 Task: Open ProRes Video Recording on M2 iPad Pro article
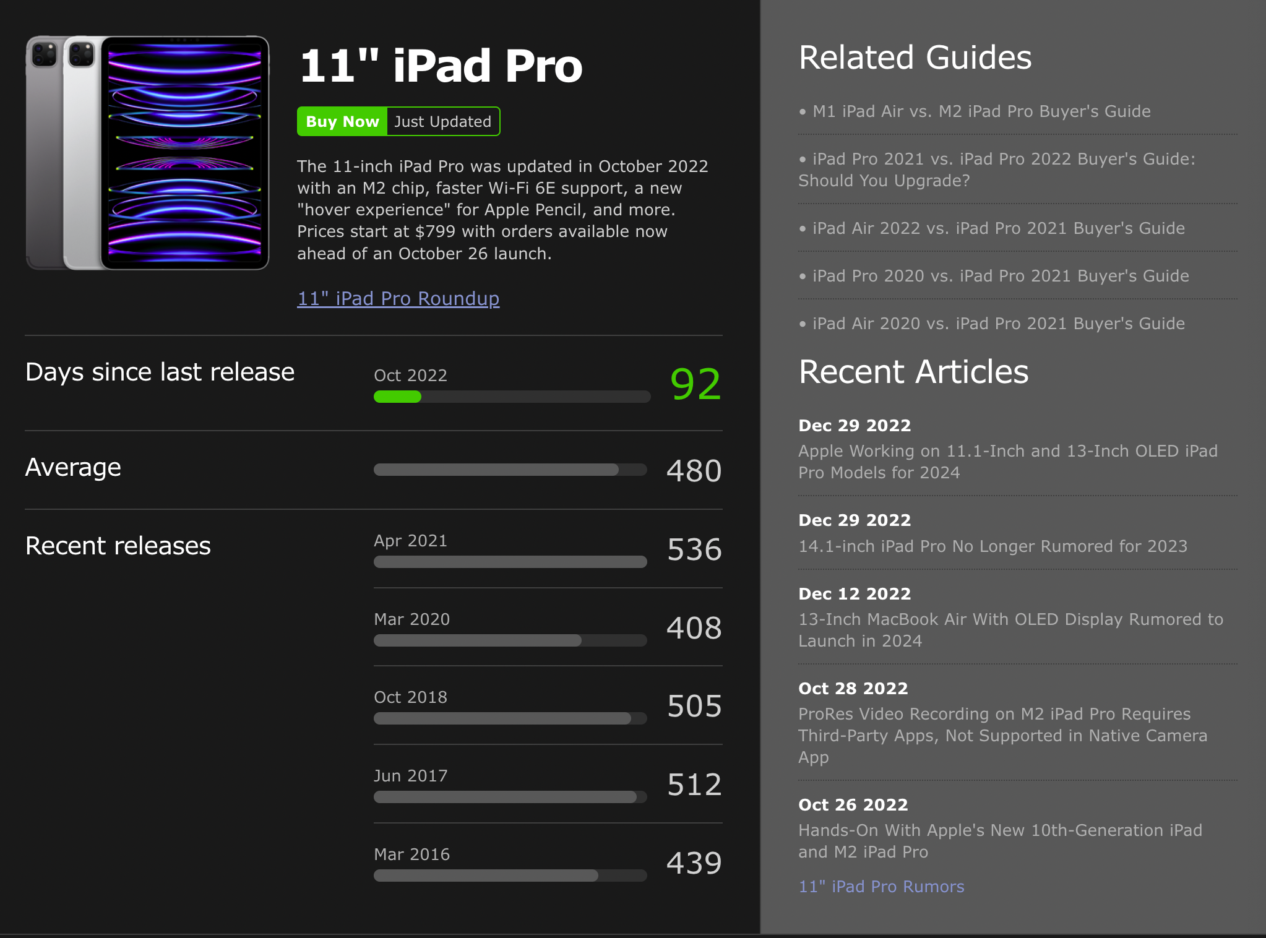1002,735
